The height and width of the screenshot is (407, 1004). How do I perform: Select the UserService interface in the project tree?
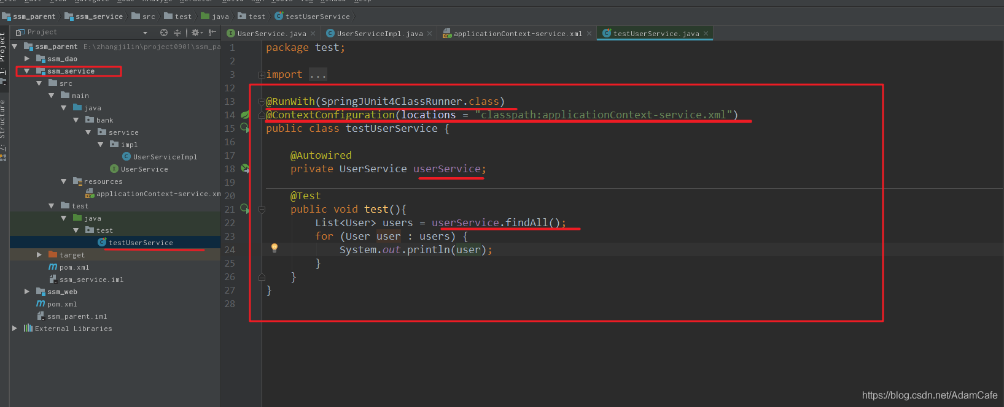139,169
